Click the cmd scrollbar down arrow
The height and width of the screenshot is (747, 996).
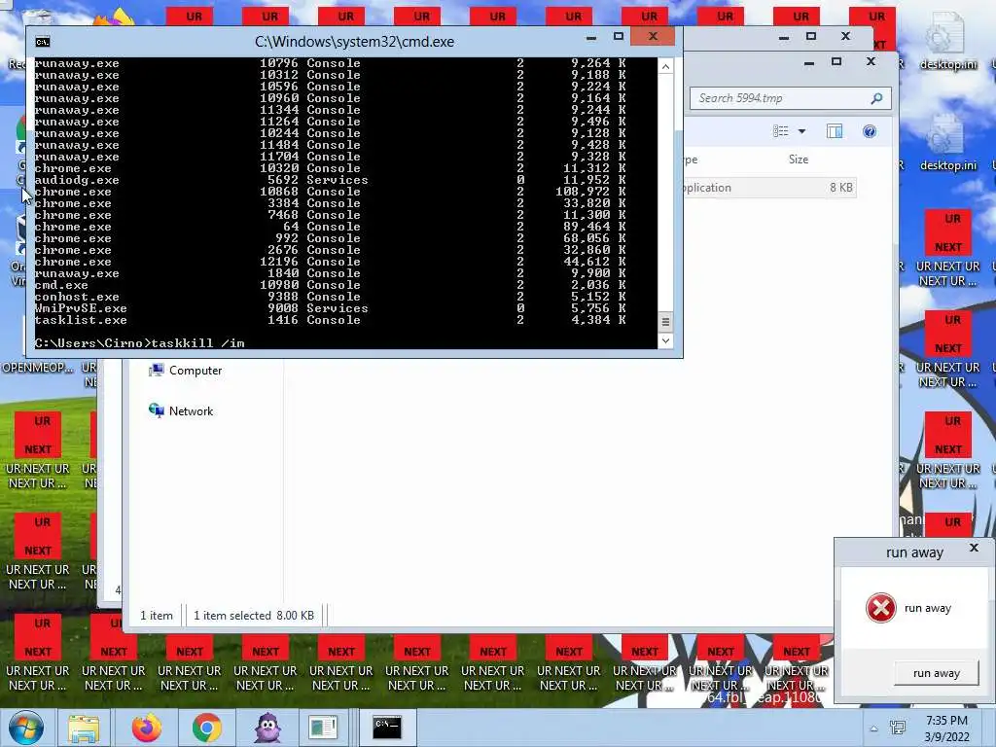(x=665, y=340)
